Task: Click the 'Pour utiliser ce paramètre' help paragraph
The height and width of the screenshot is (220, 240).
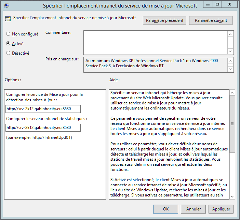Action: coord(169,157)
